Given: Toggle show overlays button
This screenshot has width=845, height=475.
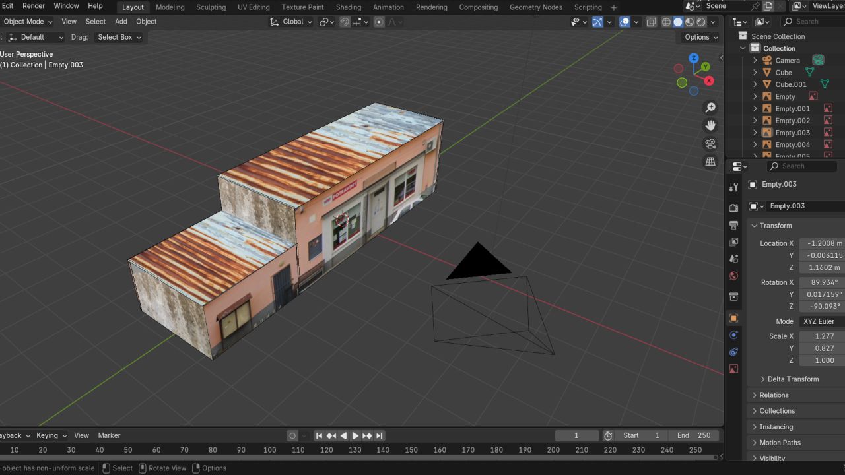Looking at the screenshot, I should click(x=625, y=22).
